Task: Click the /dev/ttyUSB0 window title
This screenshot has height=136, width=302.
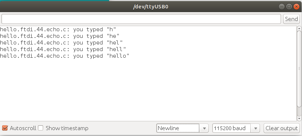Action: pos(150,7)
